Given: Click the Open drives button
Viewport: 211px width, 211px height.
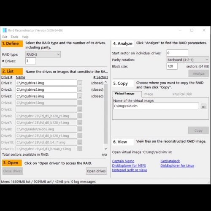Looking at the screenshot, I should [96, 171].
